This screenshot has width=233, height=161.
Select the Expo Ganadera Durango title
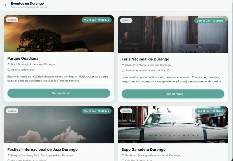coord(144,149)
